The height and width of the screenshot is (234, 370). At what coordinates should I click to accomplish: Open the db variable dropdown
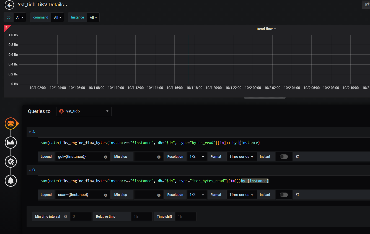(x=19, y=17)
